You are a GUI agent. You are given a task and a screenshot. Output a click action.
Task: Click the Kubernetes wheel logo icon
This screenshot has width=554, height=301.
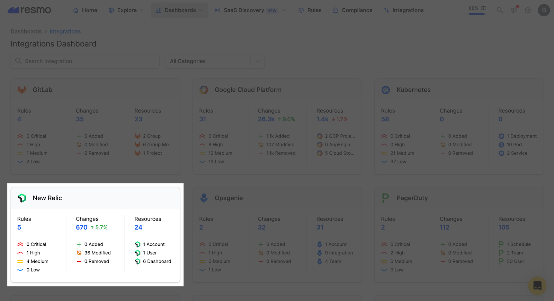(x=386, y=90)
